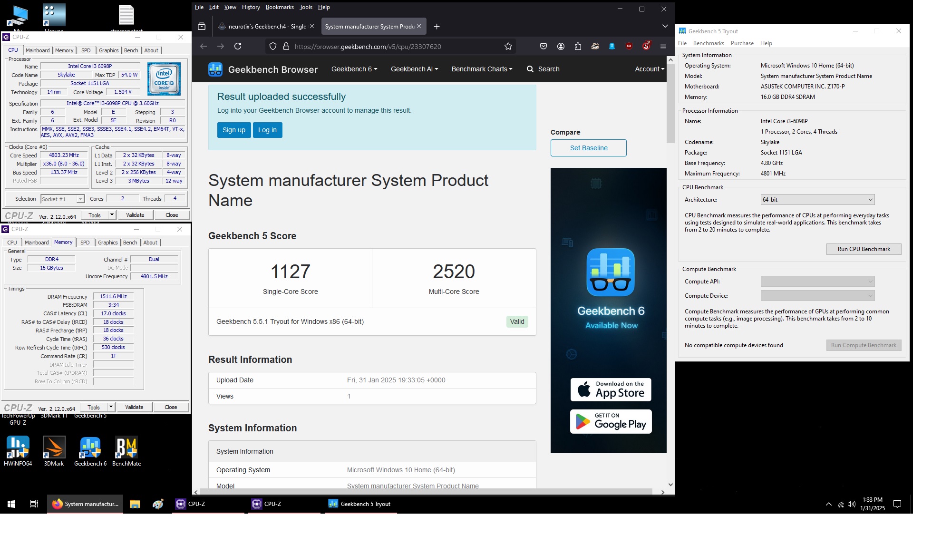Screen dimensions: 951x535
Task: Open Geekbench 6 desktop shortcut
Action: pos(90,451)
